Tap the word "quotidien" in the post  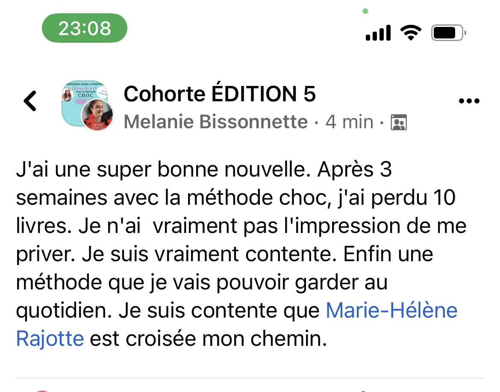(x=62, y=311)
